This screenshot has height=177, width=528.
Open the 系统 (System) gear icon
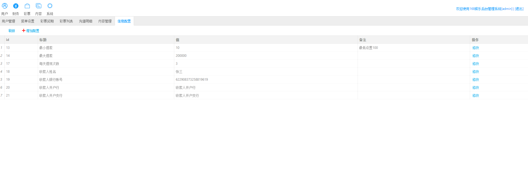click(50, 6)
